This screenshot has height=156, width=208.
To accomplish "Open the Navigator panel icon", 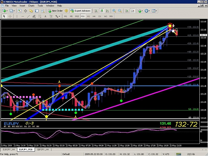I will click(31, 11).
